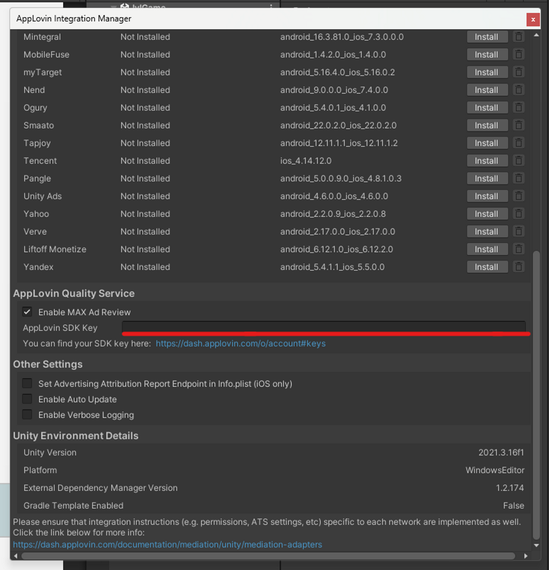The width and height of the screenshot is (549, 570).
Task: Click the horizontal scrollbar right arrow
Action: [526, 556]
